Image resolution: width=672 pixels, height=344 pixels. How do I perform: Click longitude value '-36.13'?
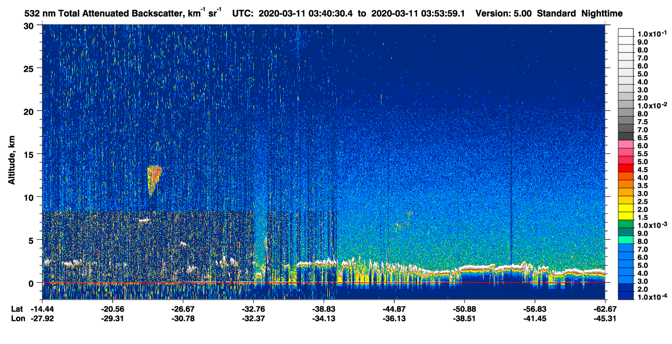click(x=394, y=318)
